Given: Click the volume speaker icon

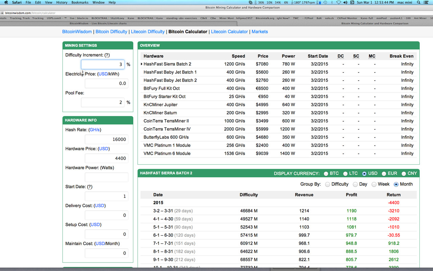Looking at the screenshot, I should coord(345,2).
